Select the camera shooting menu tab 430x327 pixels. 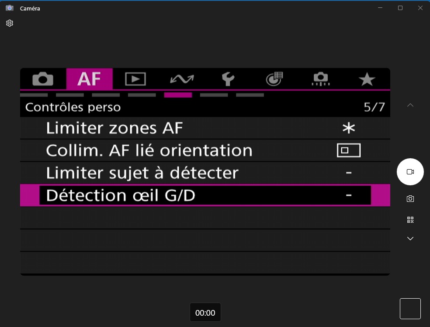pyautogui.click(x=43, y=79)
